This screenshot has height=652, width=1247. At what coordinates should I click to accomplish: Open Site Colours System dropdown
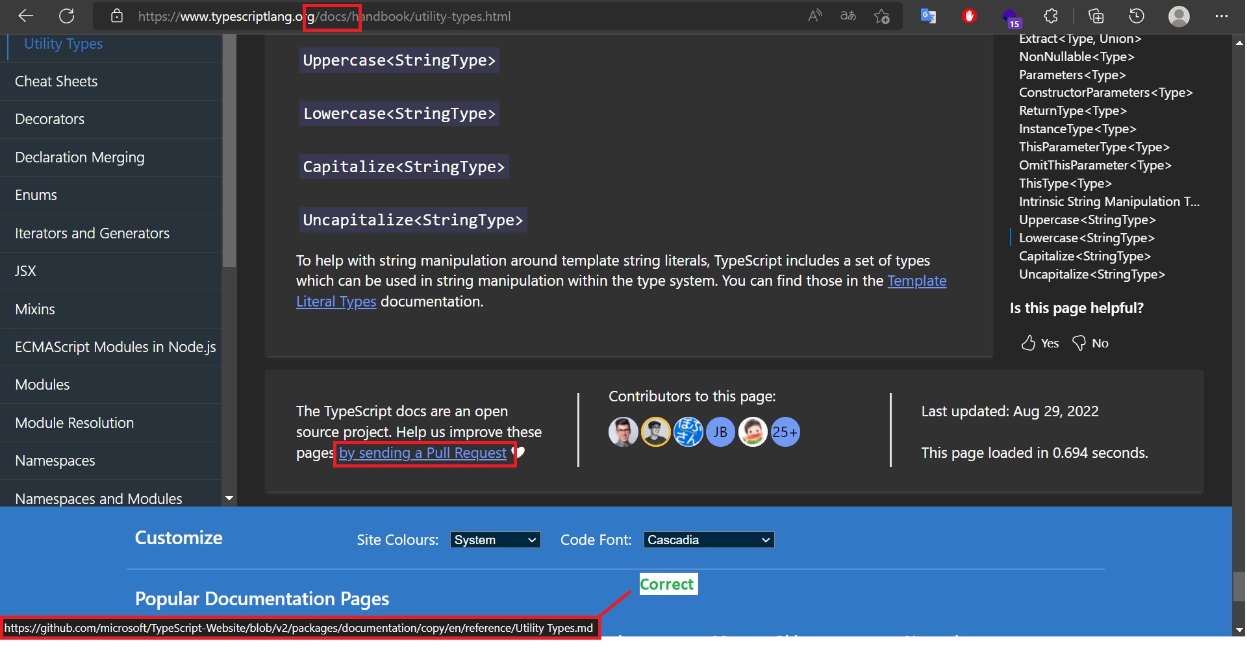pyautogui.click(x=495, y=540)
